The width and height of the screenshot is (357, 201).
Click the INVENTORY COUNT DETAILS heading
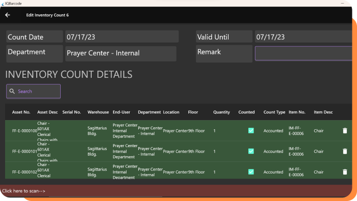[69, 74]
